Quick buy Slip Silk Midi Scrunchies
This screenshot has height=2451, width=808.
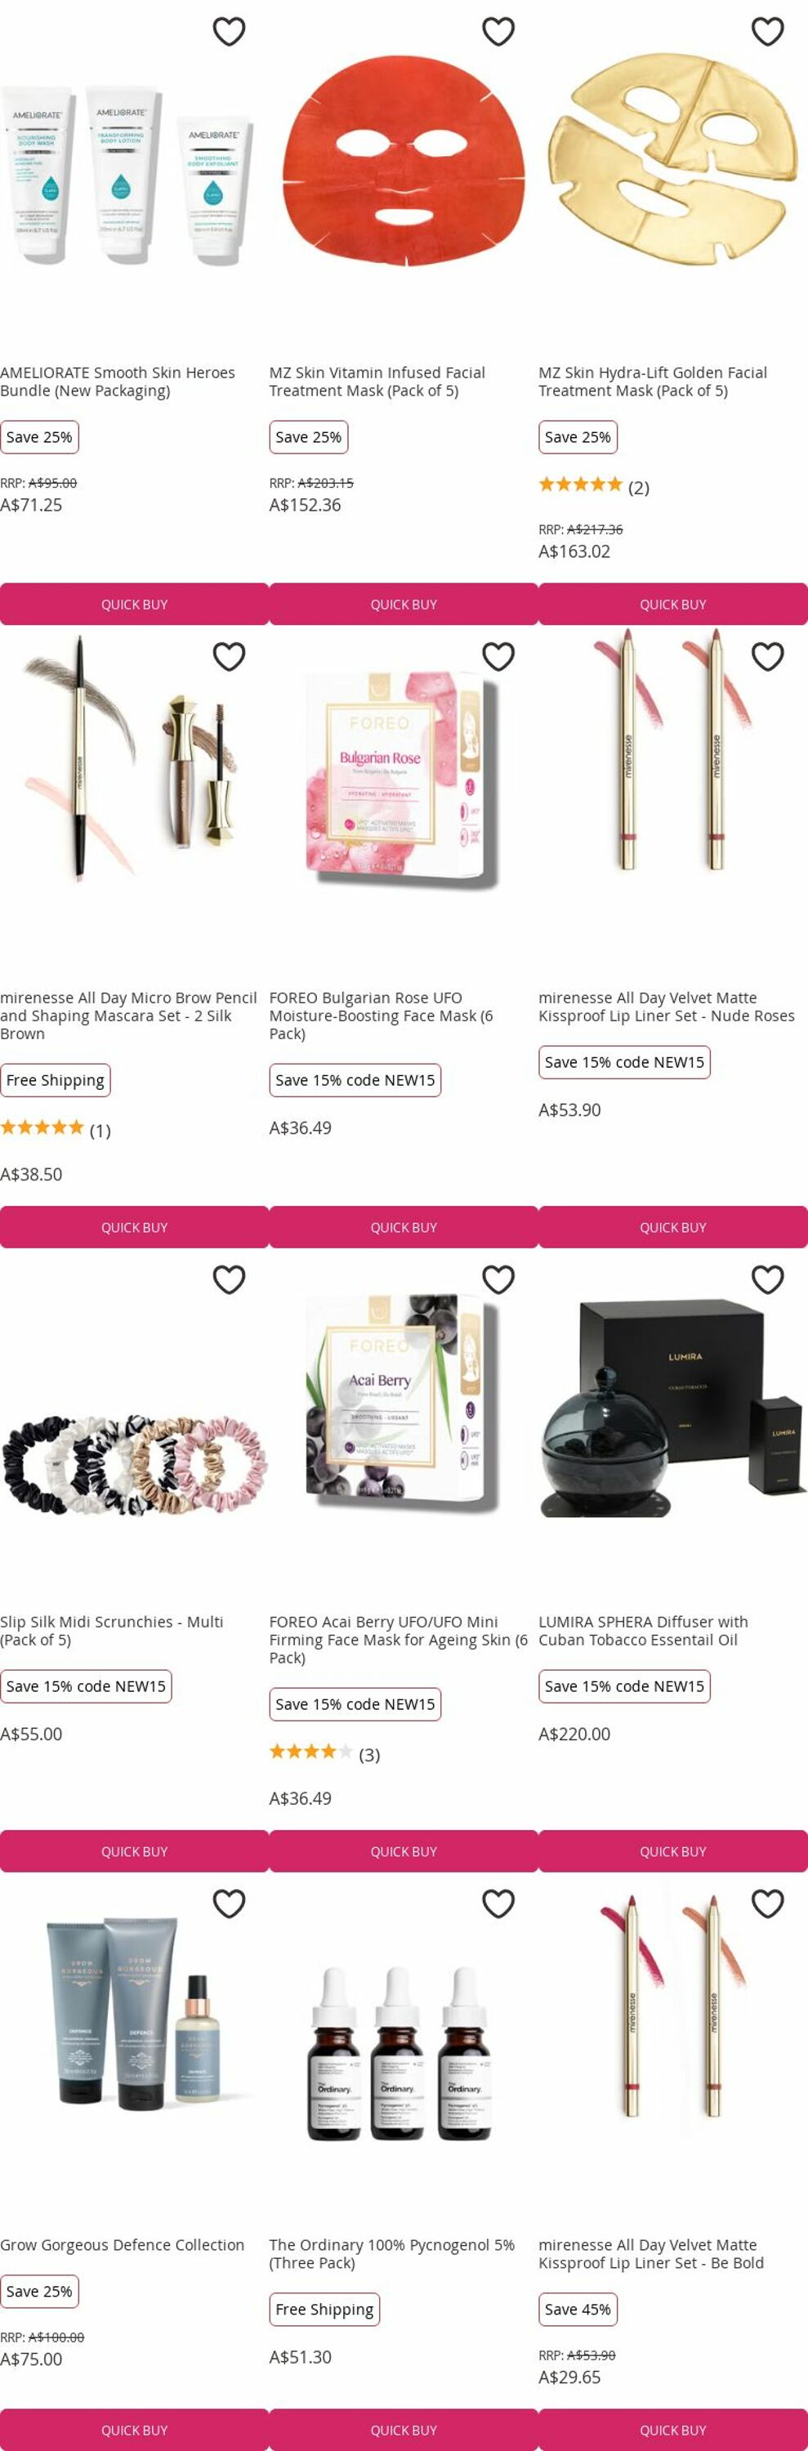click(134, 1851)
